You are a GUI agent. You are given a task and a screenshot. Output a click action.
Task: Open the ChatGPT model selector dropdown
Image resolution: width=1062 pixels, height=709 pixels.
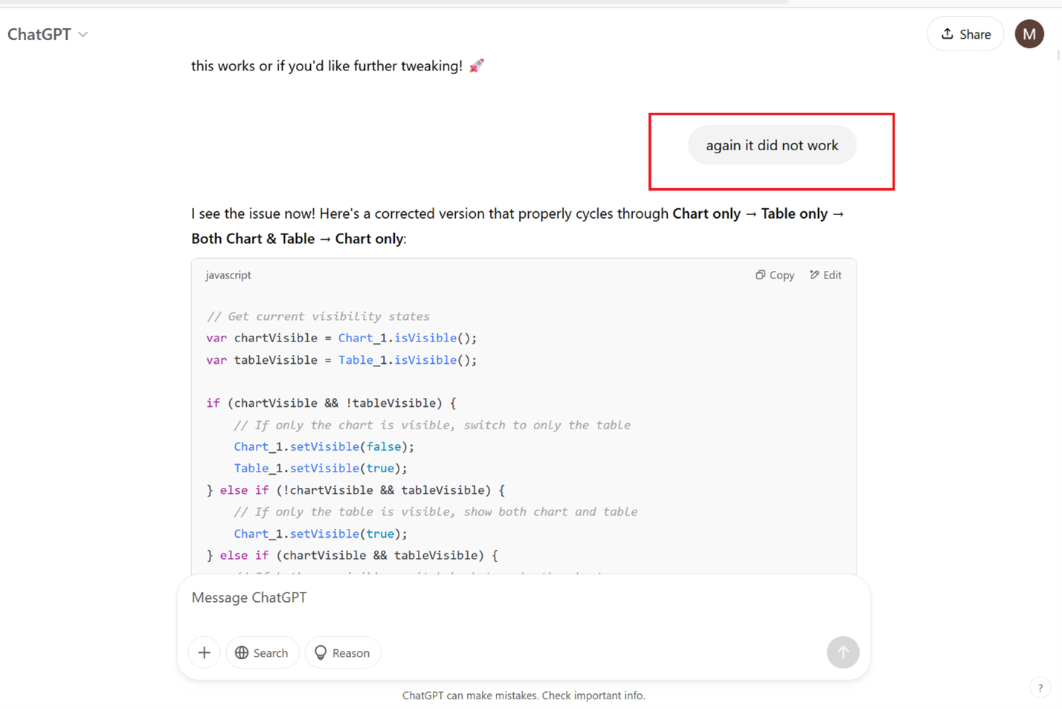pos(48,33)
